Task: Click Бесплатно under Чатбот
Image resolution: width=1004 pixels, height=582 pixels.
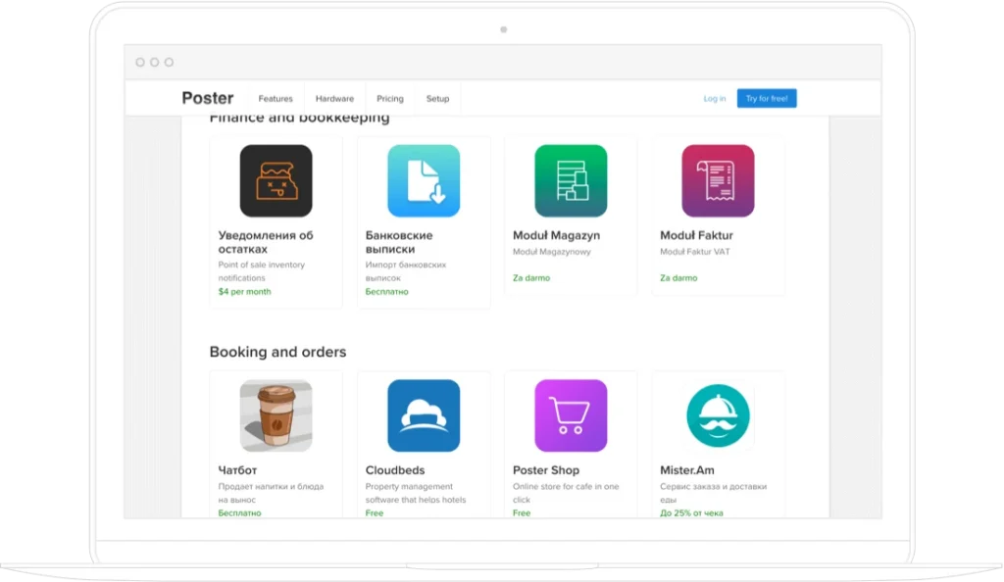Action: (239, 513)
